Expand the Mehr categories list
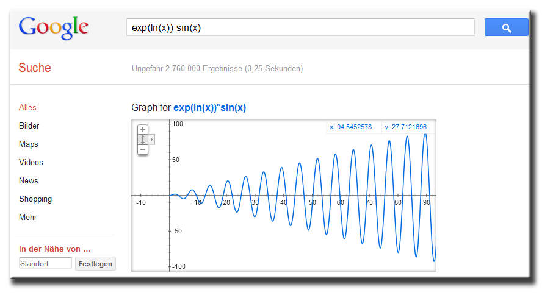The height and width of the screenshot is (298, 553). point(28,217)
